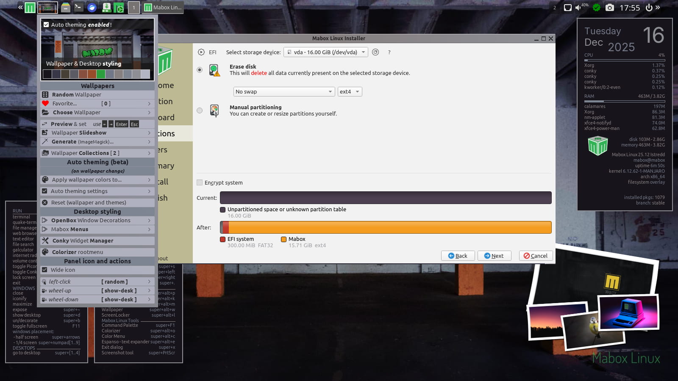Open the terminal from the top panel
The height and width of the screenshot is (381, 678).
[x=78, y=7]
